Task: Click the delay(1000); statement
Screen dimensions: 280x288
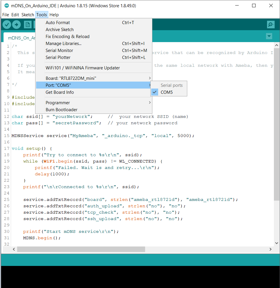Action: [52, 174]
